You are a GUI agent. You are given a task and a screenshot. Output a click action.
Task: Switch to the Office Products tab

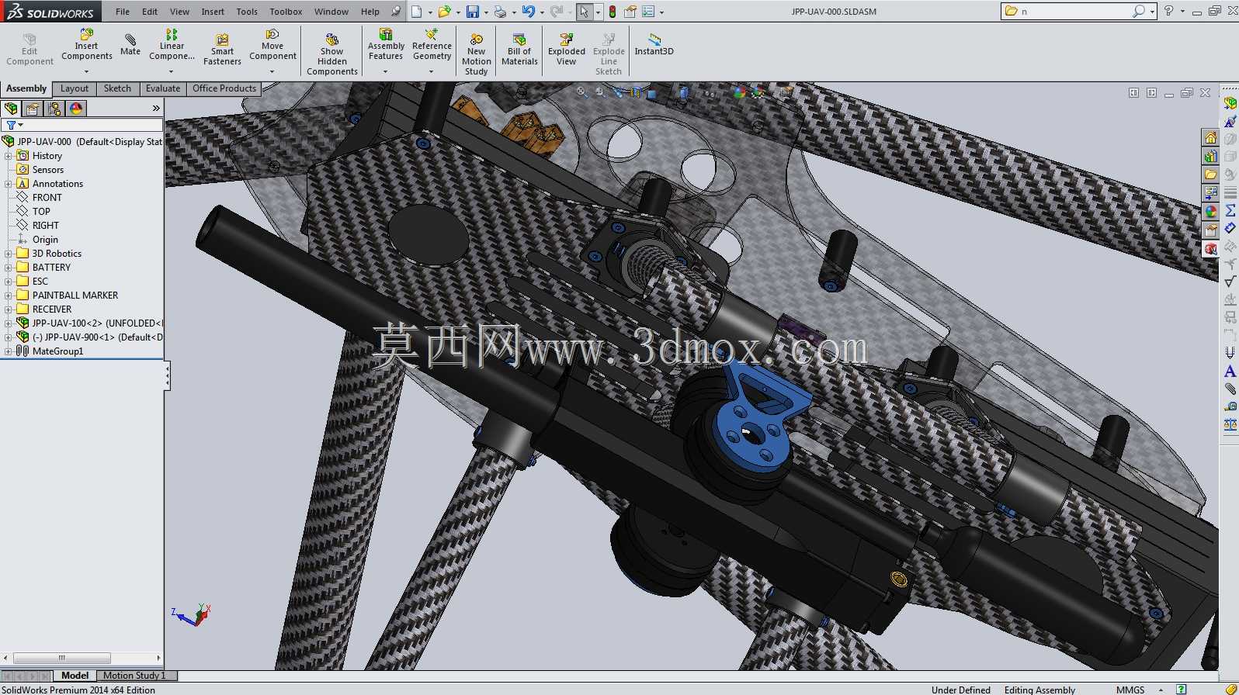[224, 88]
